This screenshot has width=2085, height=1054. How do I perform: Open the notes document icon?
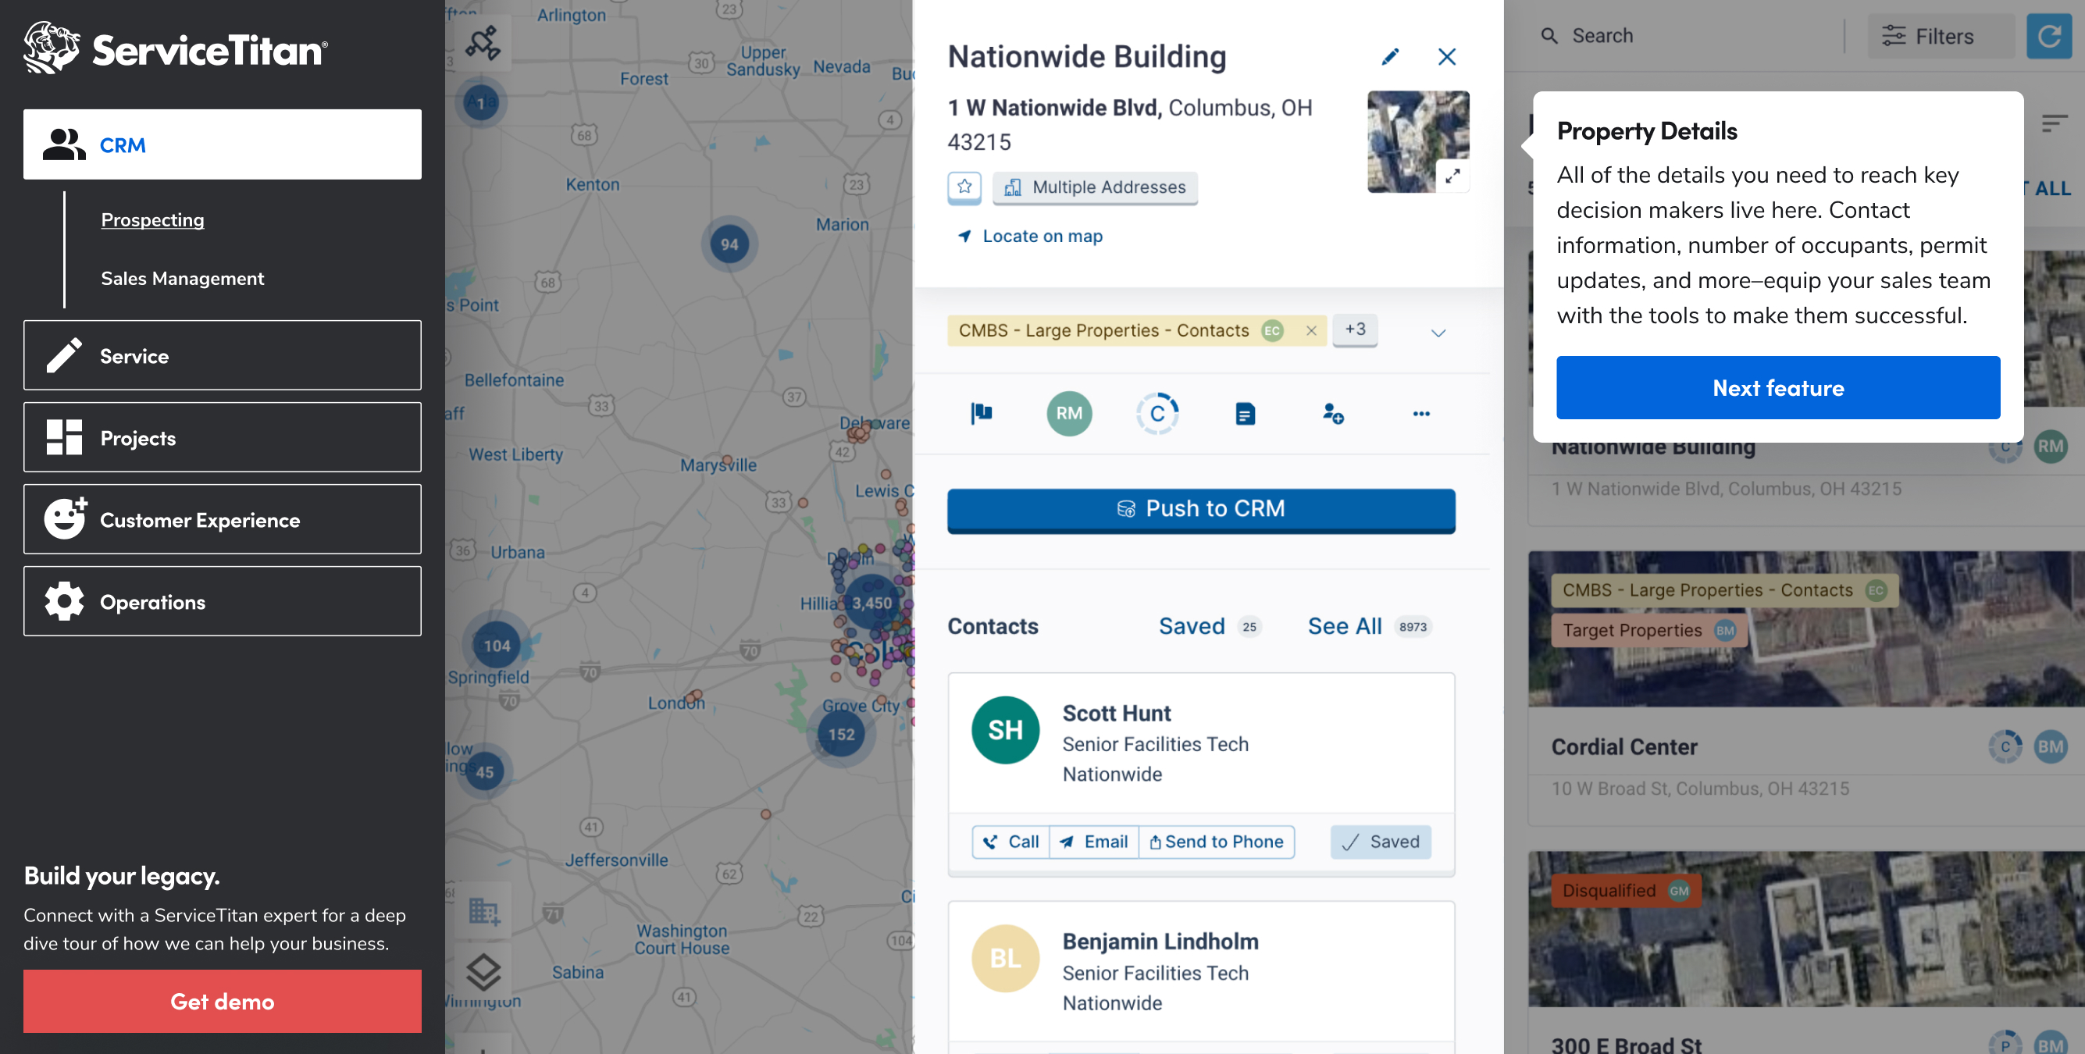[x=1245, y=414]
